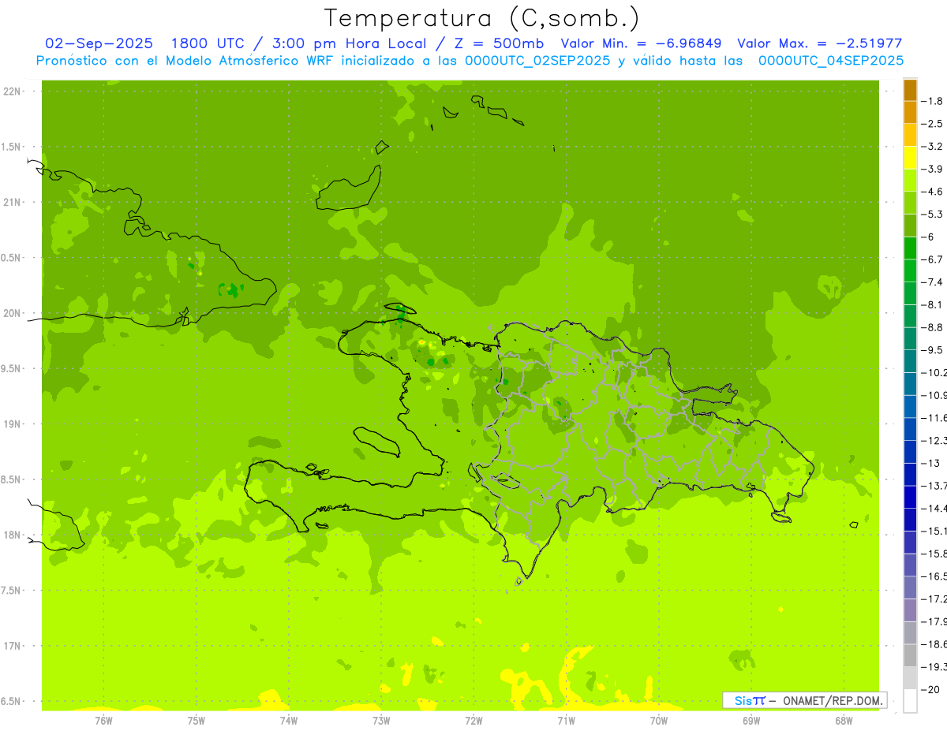Click the '71W' longitude axis label
The height and width of the screenshot is (731, 947).
pyautogui.click(x=566, y=720)
